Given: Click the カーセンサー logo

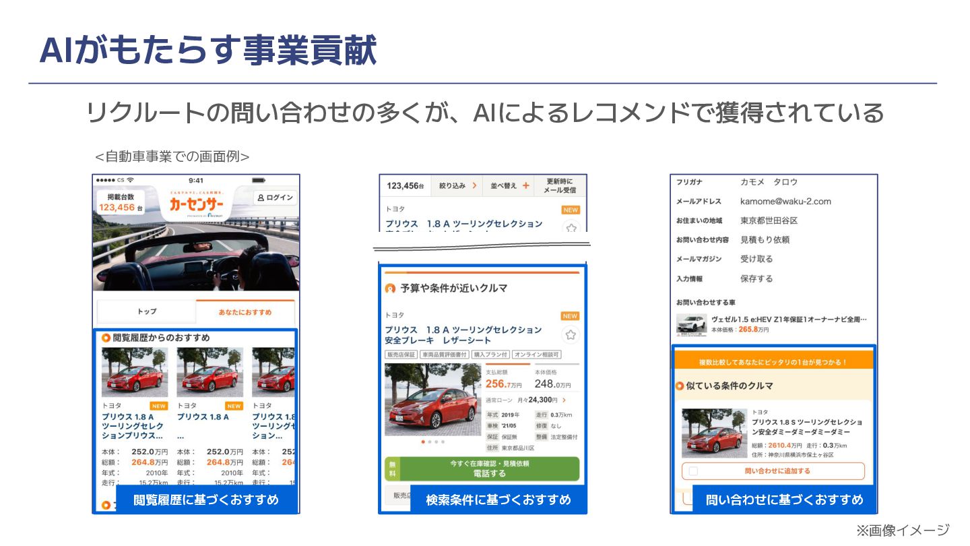Looking at the screenshot, I should 196,204.
